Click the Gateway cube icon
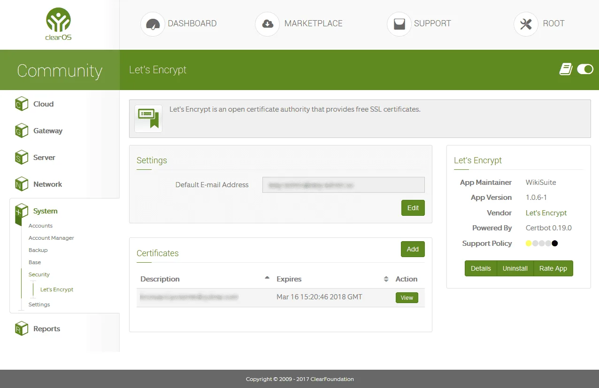Screen dimensions: 599x388 21,130
